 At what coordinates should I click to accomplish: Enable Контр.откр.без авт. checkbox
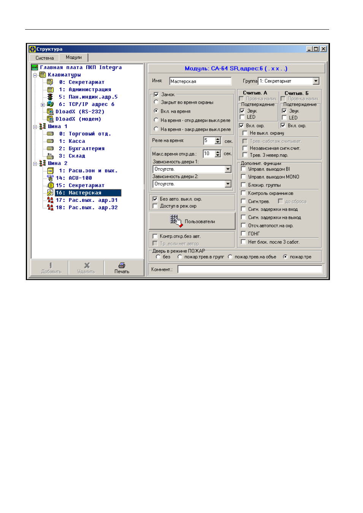(x=155, y=236)
